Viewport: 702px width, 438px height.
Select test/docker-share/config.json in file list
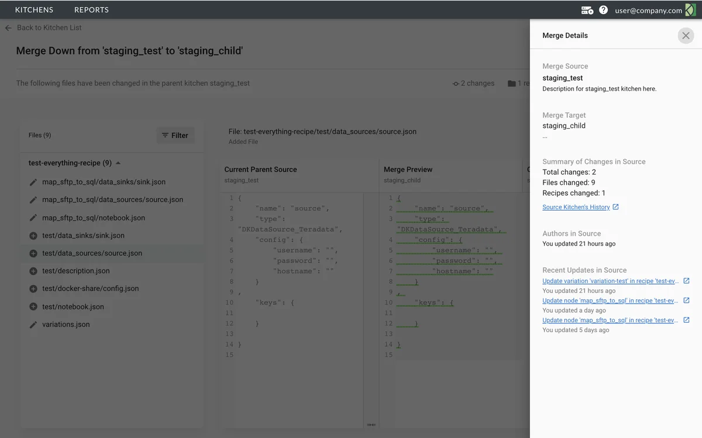90,289
